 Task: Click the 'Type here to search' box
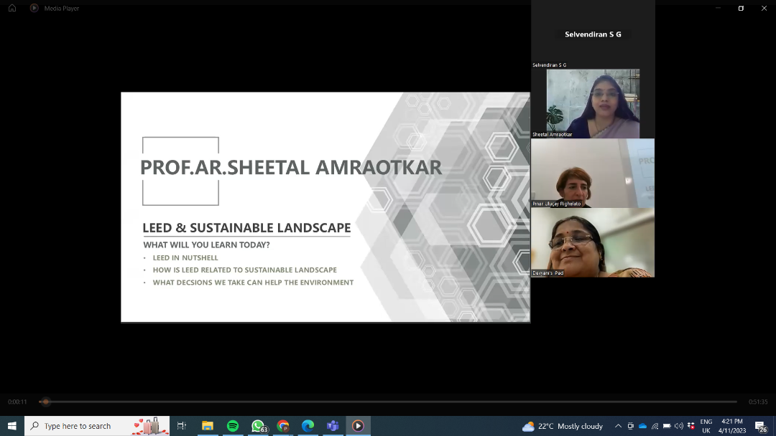coord(86,426)
